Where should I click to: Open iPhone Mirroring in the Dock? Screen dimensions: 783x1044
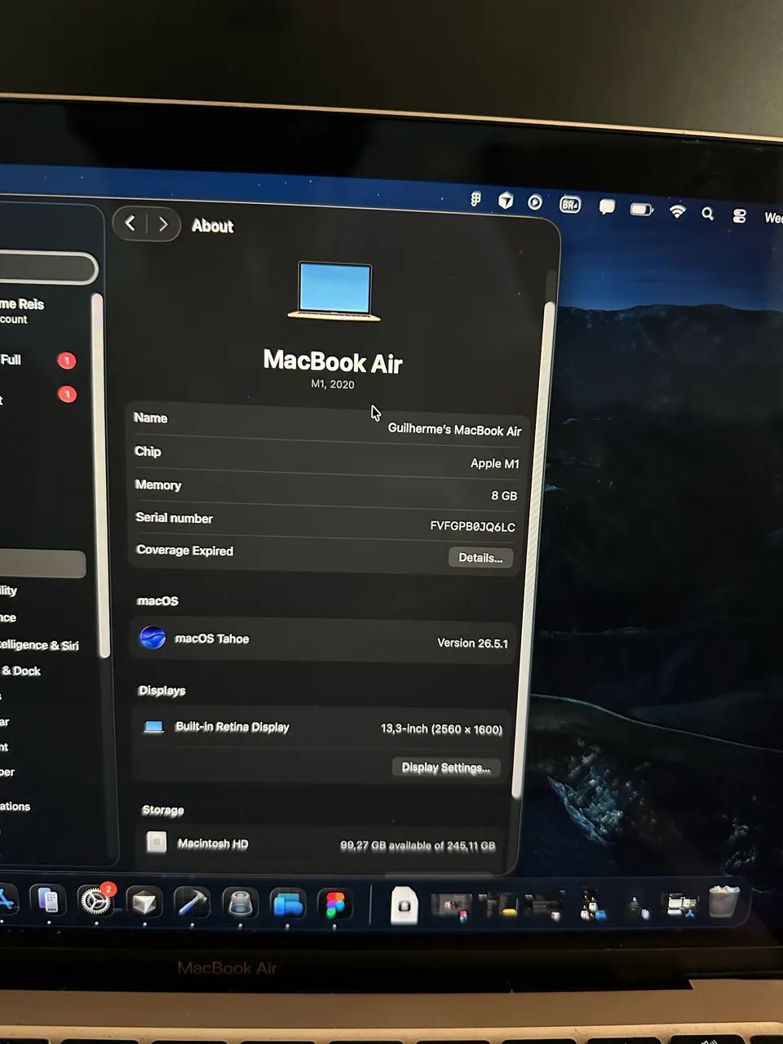point(48,900)
